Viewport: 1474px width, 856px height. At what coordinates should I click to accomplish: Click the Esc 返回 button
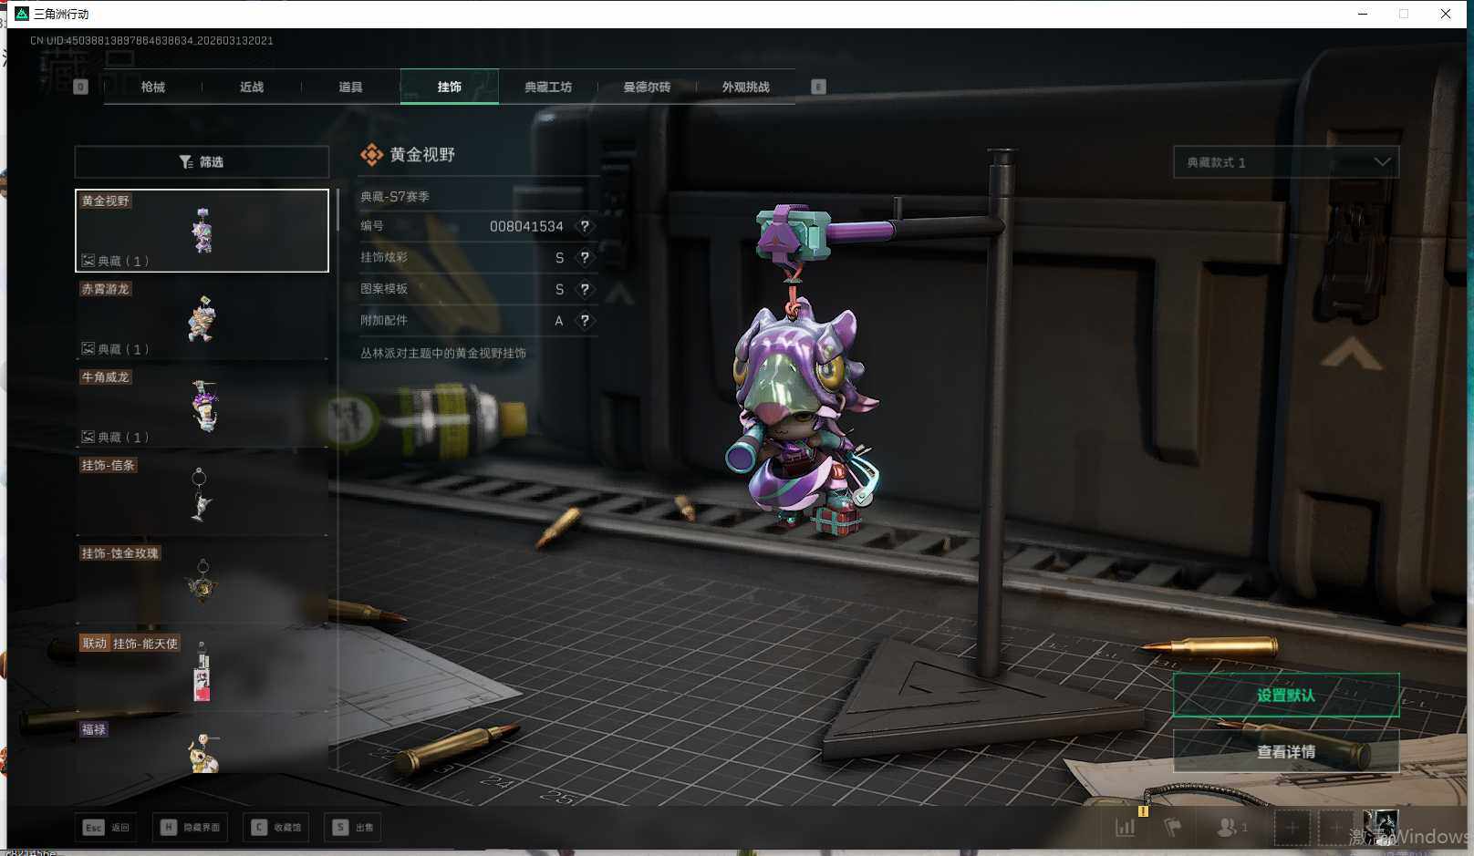(106, 827)
